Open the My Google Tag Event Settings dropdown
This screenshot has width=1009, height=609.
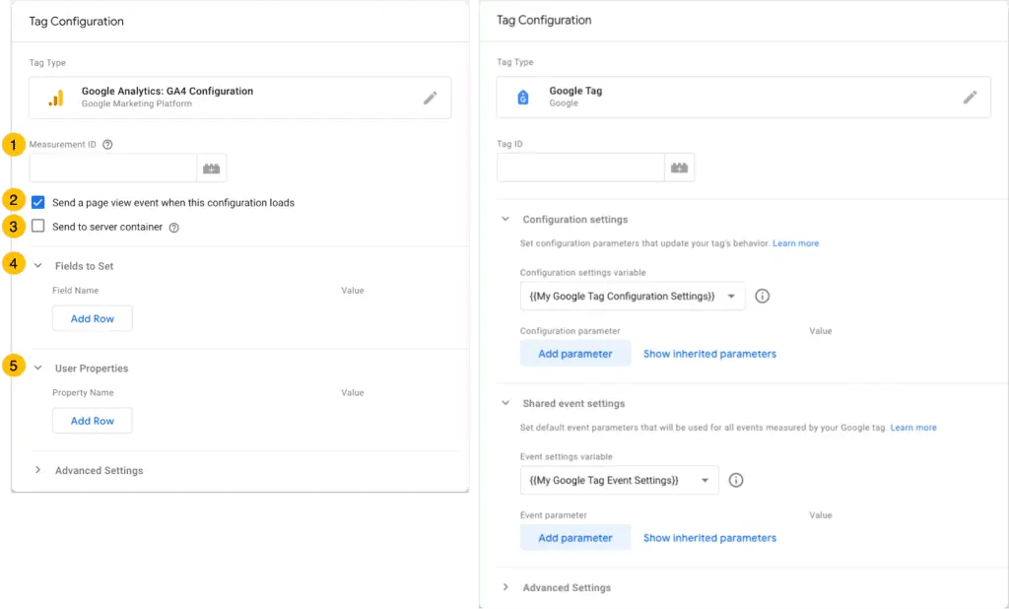[619, 480]
